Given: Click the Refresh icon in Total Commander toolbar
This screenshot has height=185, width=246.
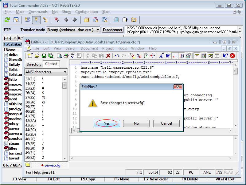Looking at the screenshot, I should tap(7, 20).
